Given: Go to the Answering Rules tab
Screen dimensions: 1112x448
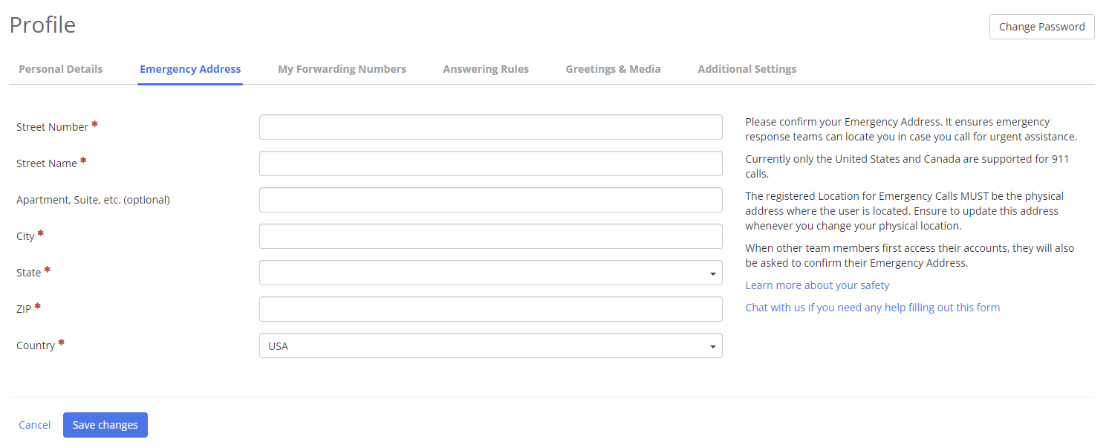Looking at the screenshot, I should (486, 69).
